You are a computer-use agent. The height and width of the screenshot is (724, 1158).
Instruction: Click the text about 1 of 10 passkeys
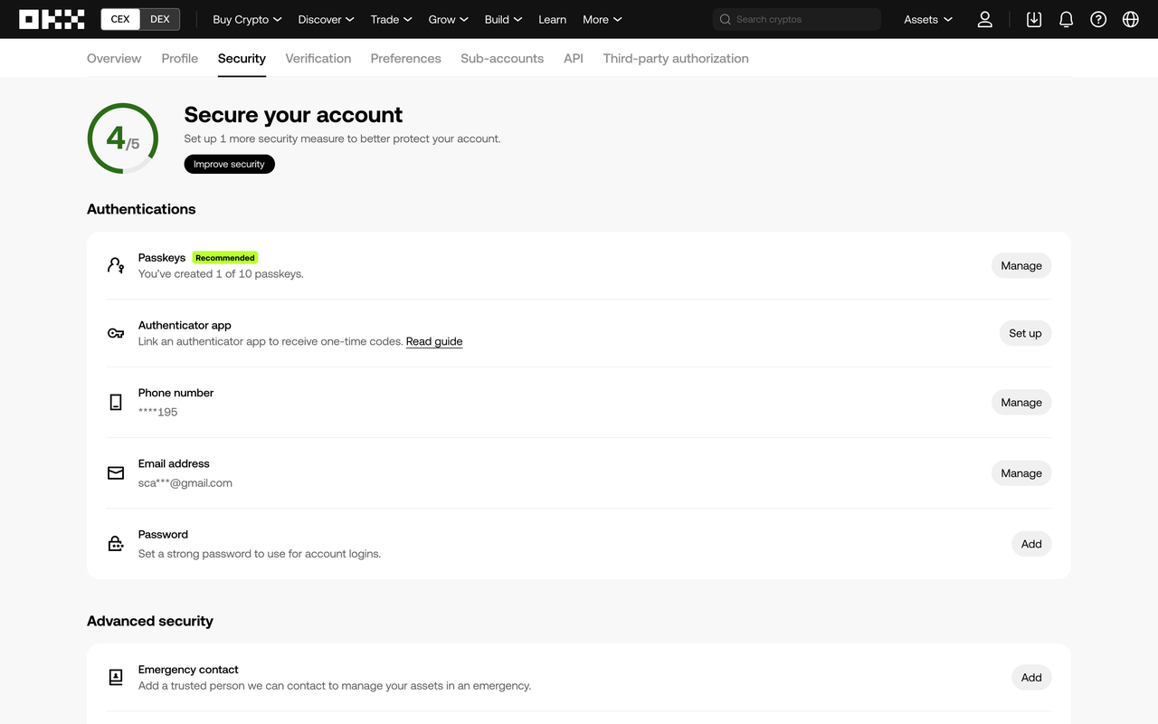221,273
